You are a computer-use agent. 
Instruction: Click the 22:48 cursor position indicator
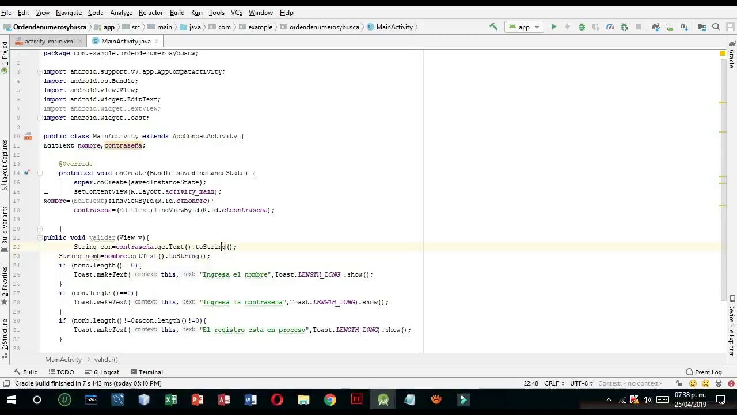(531, 383)
